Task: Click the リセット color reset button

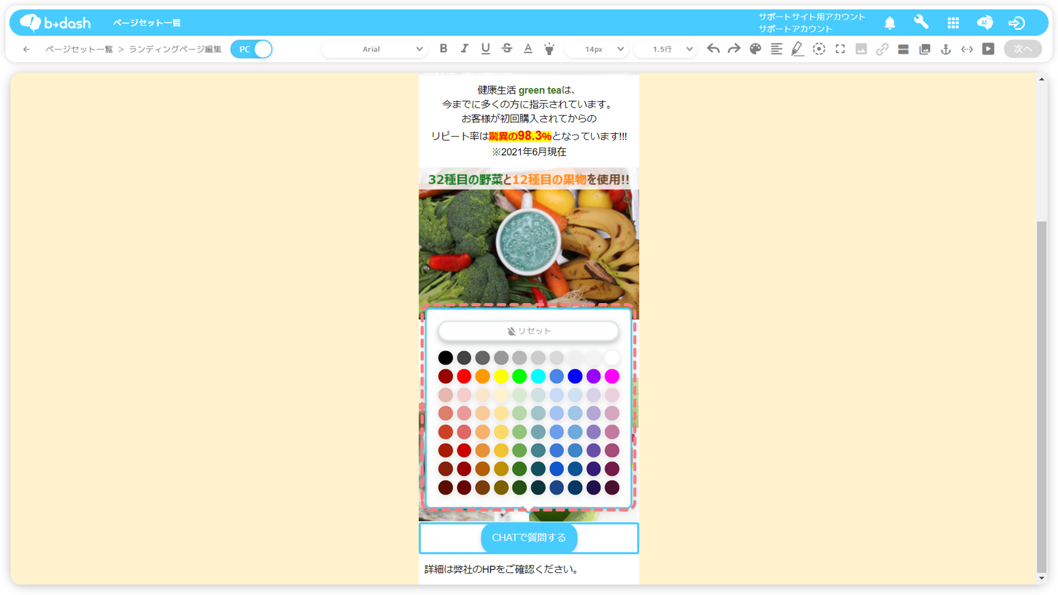Action: pos(528,331)
